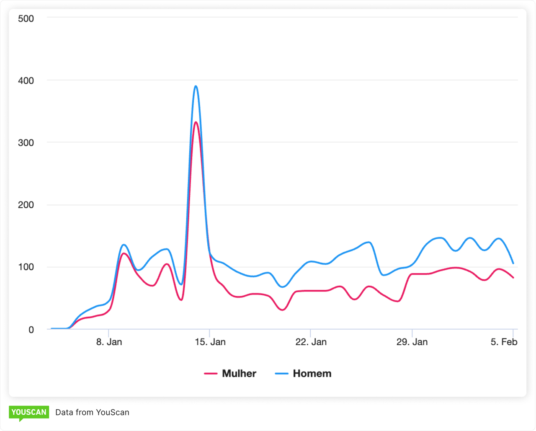The height and width of the screenshot is (431, 536).
Task: Select the 29. Jan x-axis label
Action: [412, 342]
